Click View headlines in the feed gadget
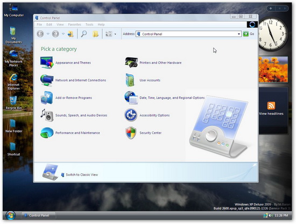The image size is (296, 224). pos(271,114)
